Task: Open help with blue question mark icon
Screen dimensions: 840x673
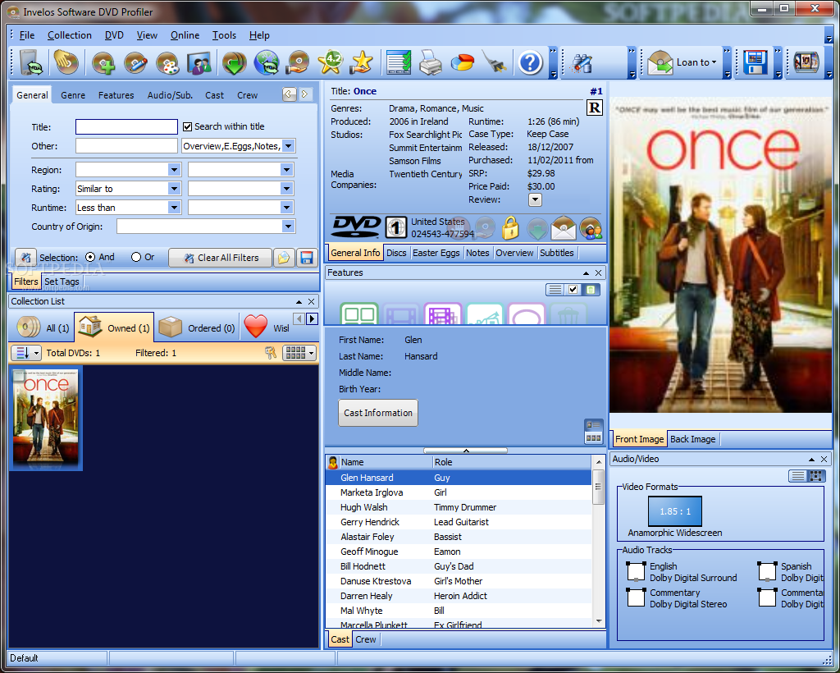Action: (531, 62)
